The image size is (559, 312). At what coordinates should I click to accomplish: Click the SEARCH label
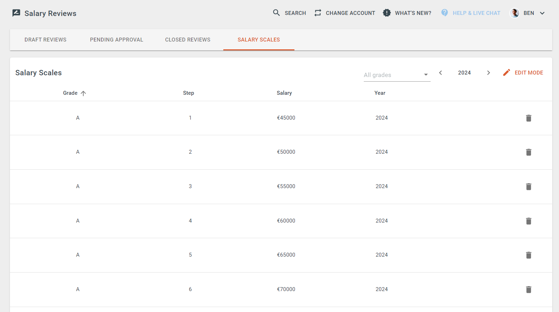click(x=295, y=13)
